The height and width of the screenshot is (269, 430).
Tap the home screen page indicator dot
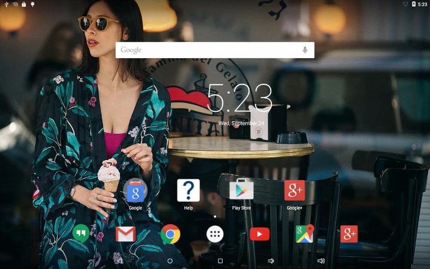coord(215,216)
